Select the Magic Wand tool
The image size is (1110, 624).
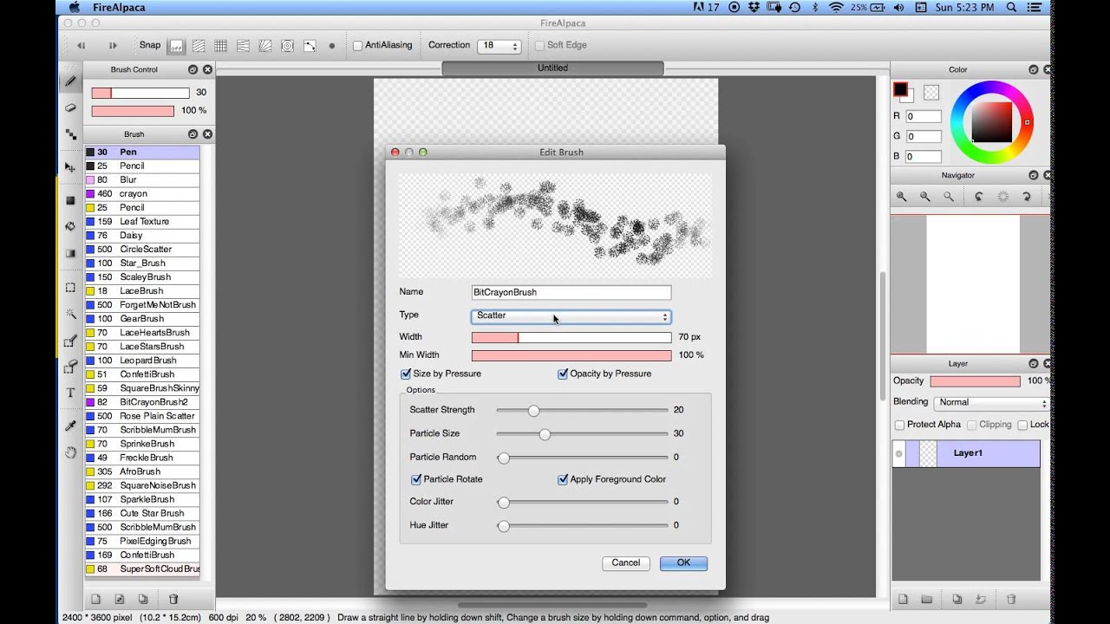(x=70, y=314)
